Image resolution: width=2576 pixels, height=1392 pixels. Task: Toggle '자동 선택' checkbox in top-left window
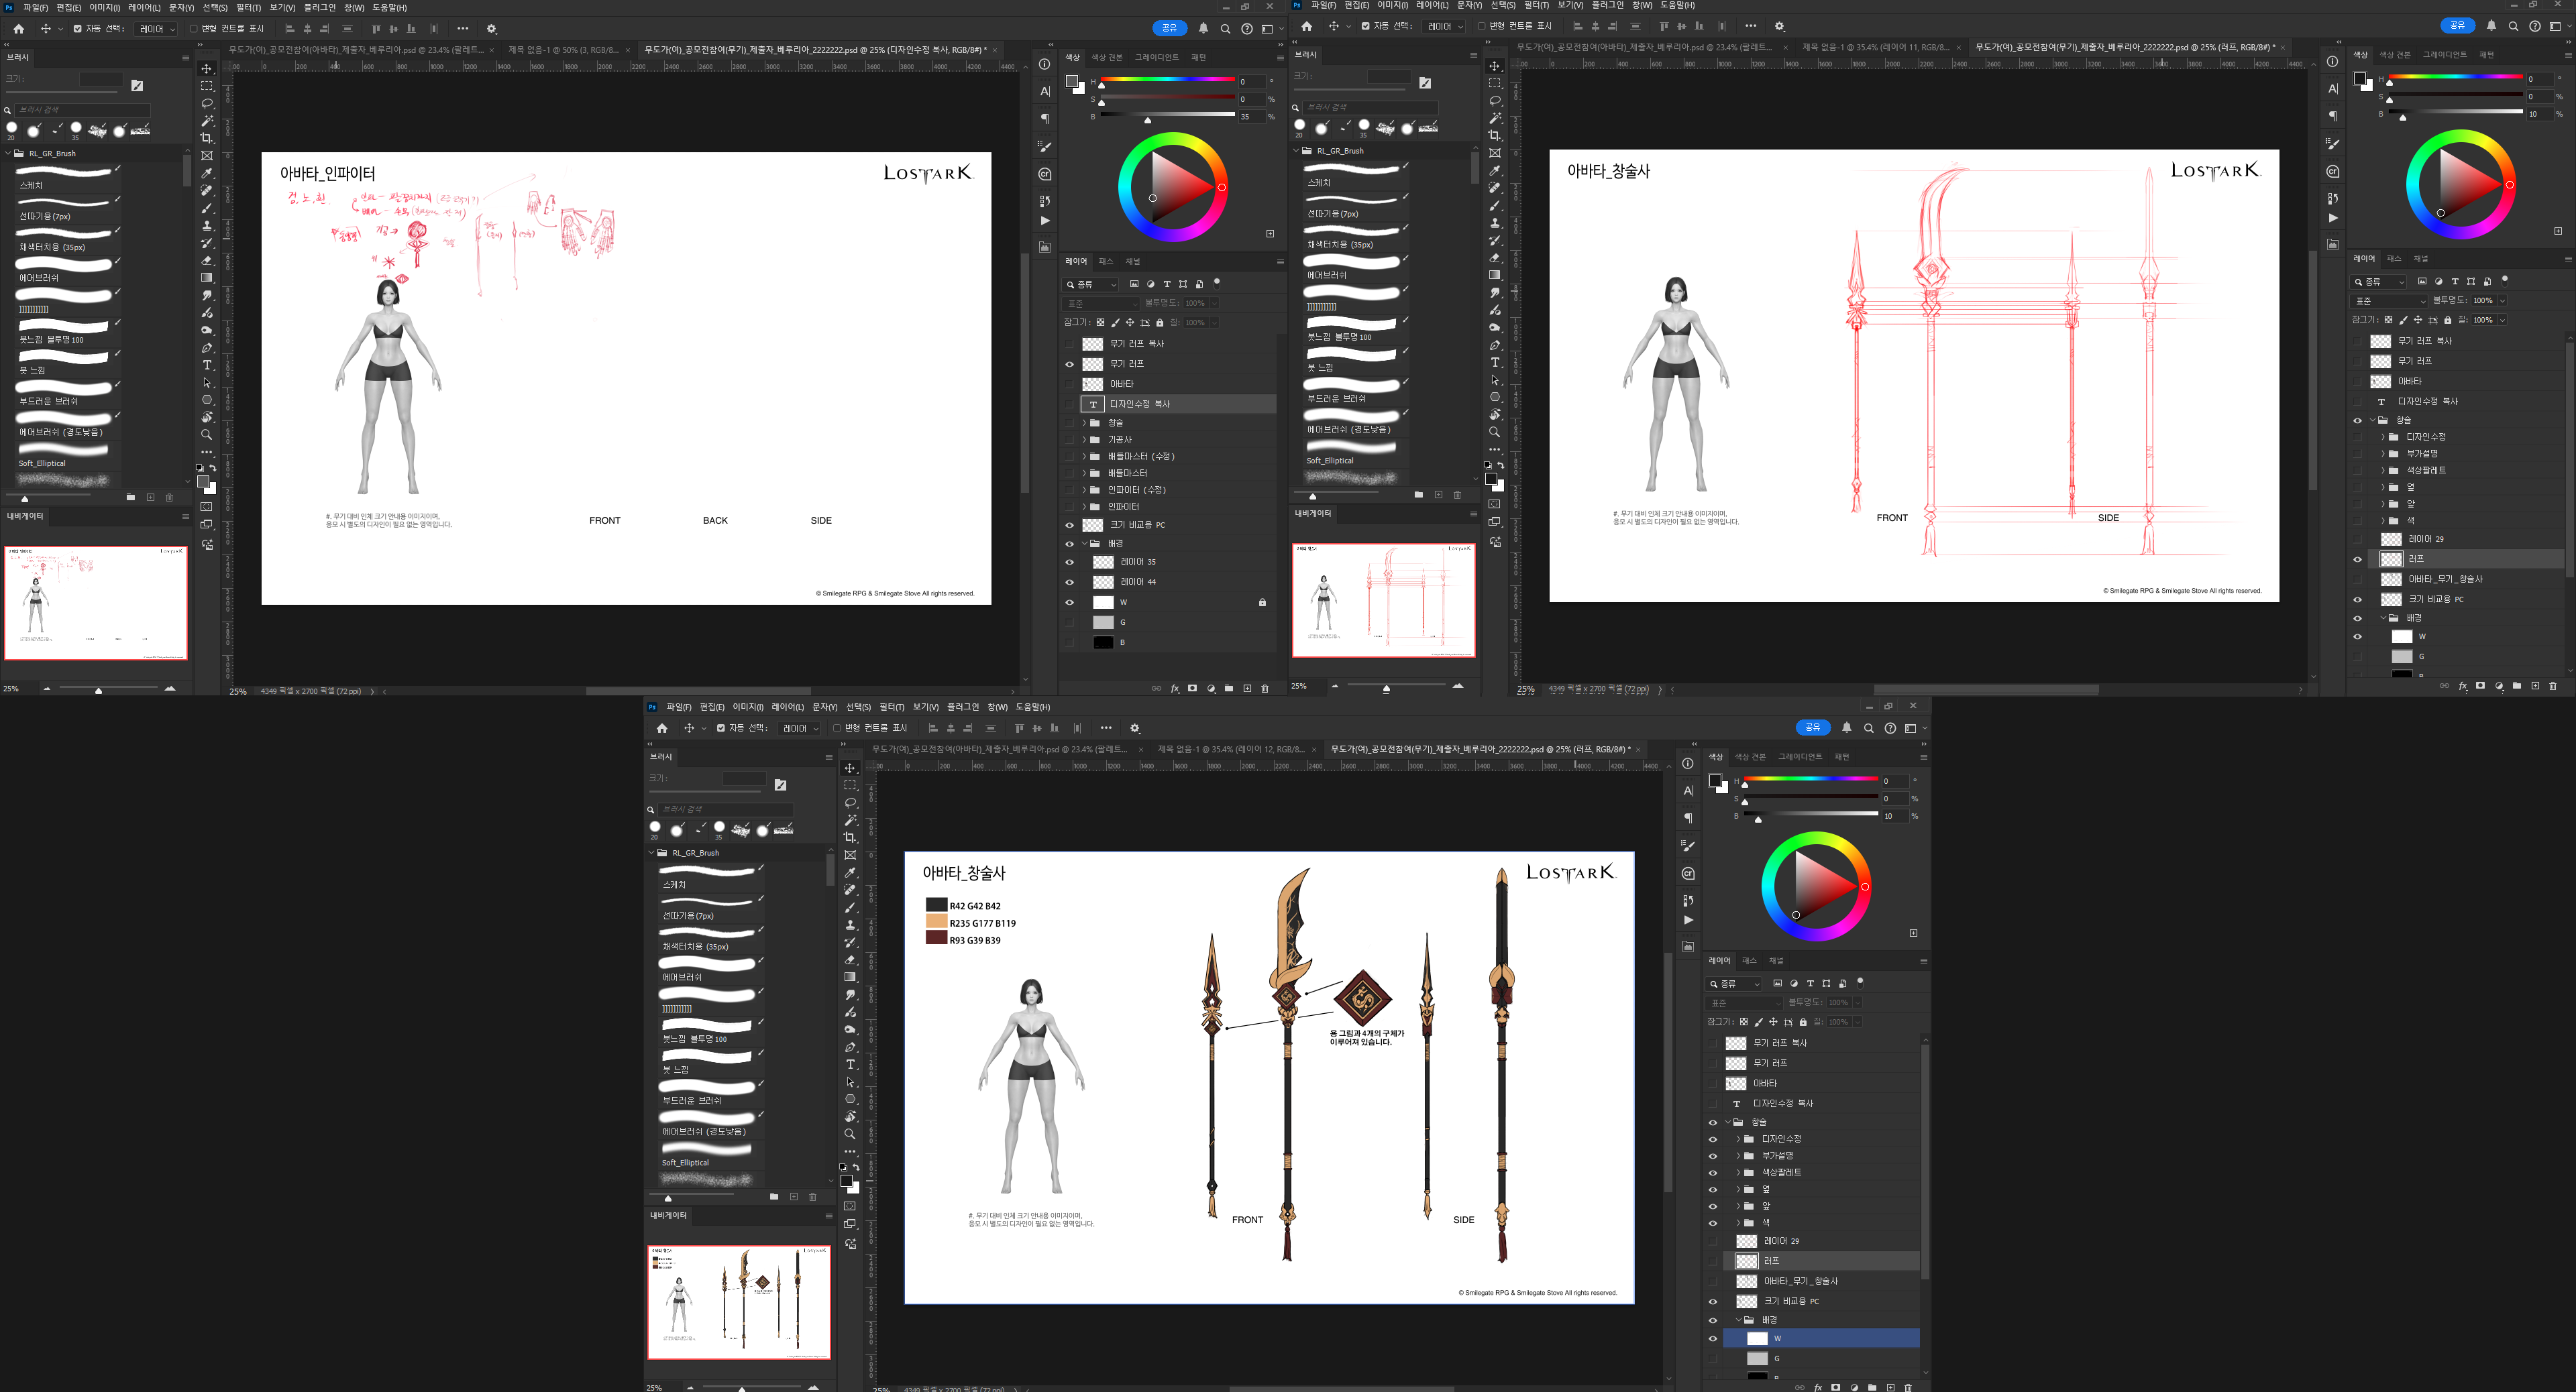[77, 29]
